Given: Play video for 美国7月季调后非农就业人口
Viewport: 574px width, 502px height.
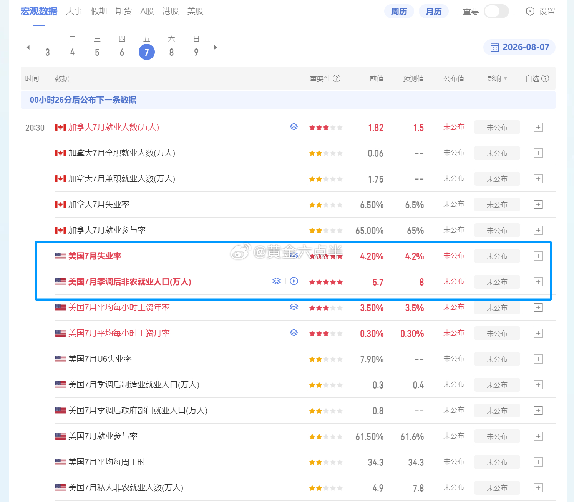Looking at the screenshot, I should point(294,281).
